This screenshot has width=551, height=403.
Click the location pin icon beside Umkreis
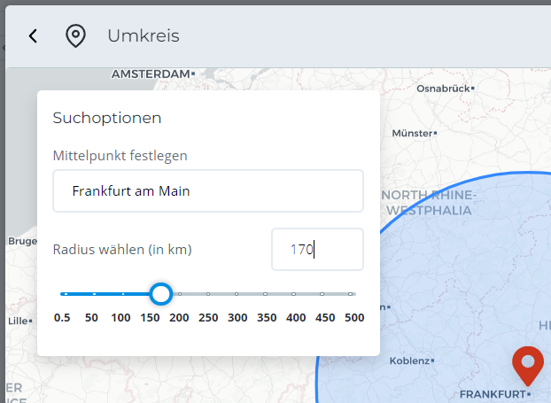pos(76,35)
